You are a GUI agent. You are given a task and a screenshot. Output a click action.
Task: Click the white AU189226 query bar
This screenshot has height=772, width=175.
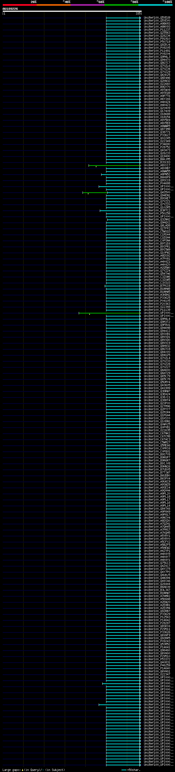click(72, 11)
